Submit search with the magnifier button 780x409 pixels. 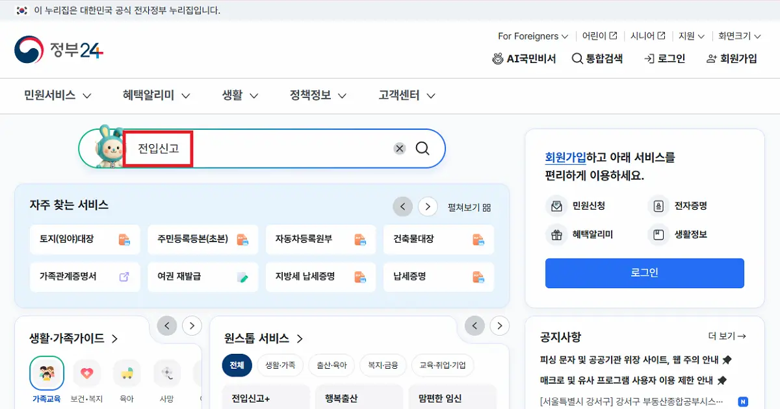pos(422,149)
